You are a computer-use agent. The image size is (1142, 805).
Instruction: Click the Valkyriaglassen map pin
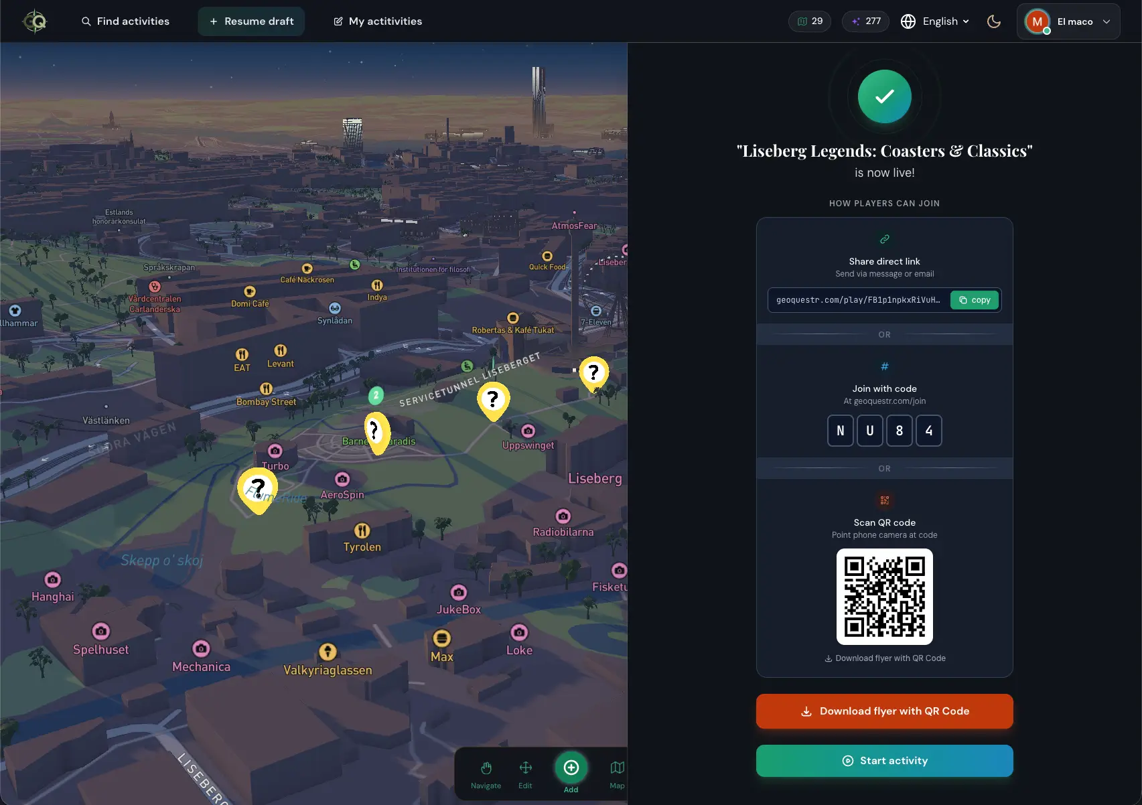[x=328, y=652]
